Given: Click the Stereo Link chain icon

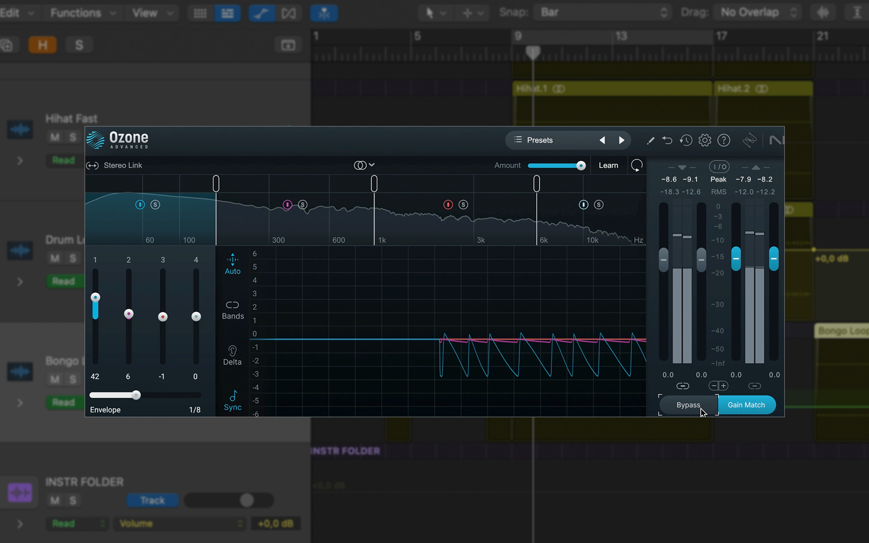Looking at the screenshot, I should (x=93, y=165).
